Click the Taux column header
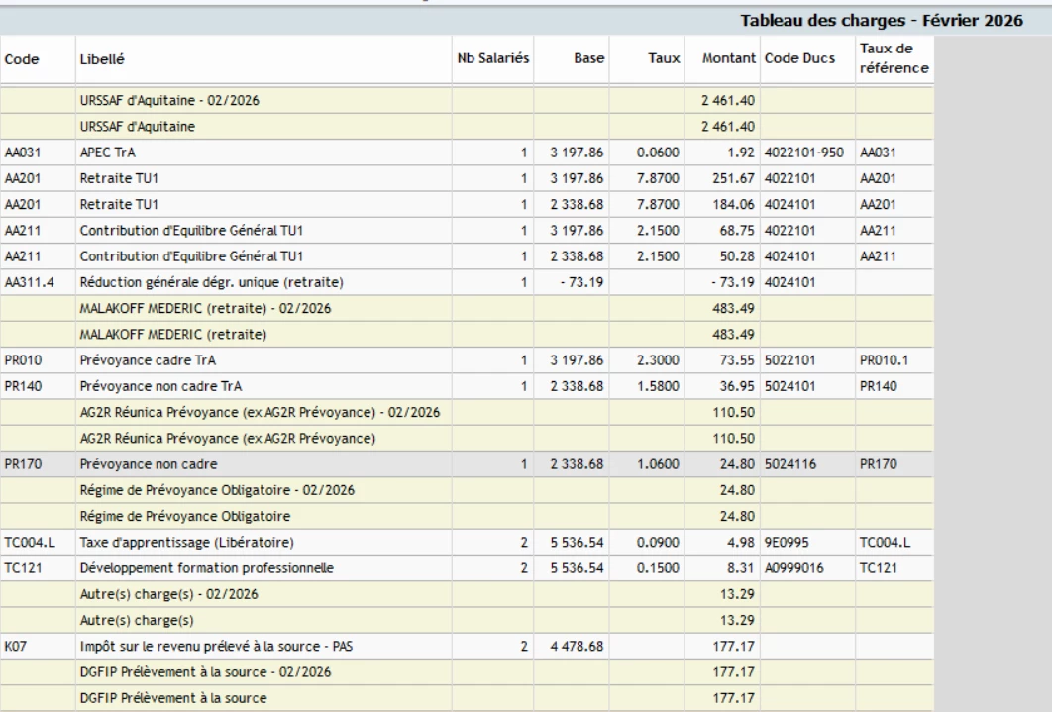This screenshot has height=712, width=1052. point(664,60)
